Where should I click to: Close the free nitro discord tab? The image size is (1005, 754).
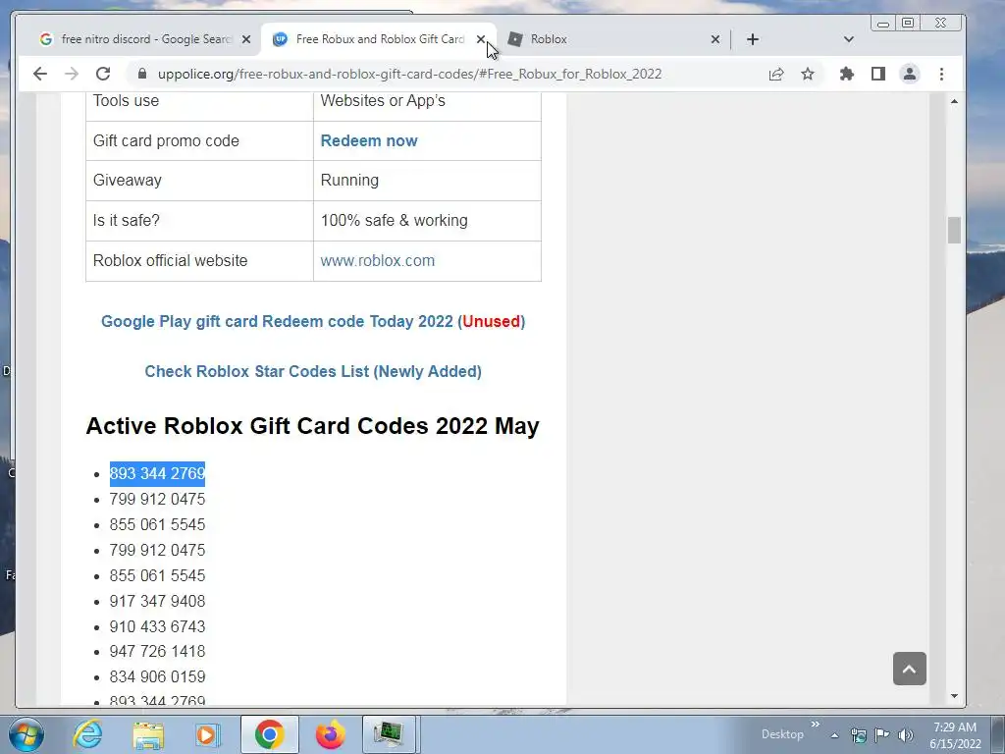(246, 39)
